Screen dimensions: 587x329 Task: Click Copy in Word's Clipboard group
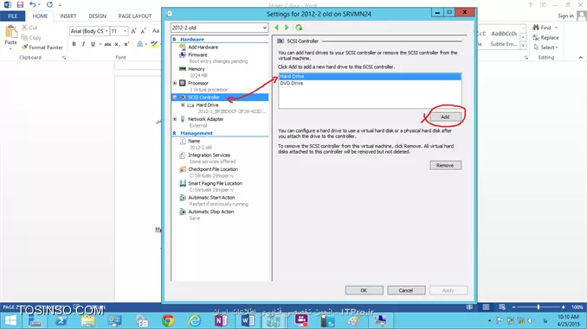point(31,38)
